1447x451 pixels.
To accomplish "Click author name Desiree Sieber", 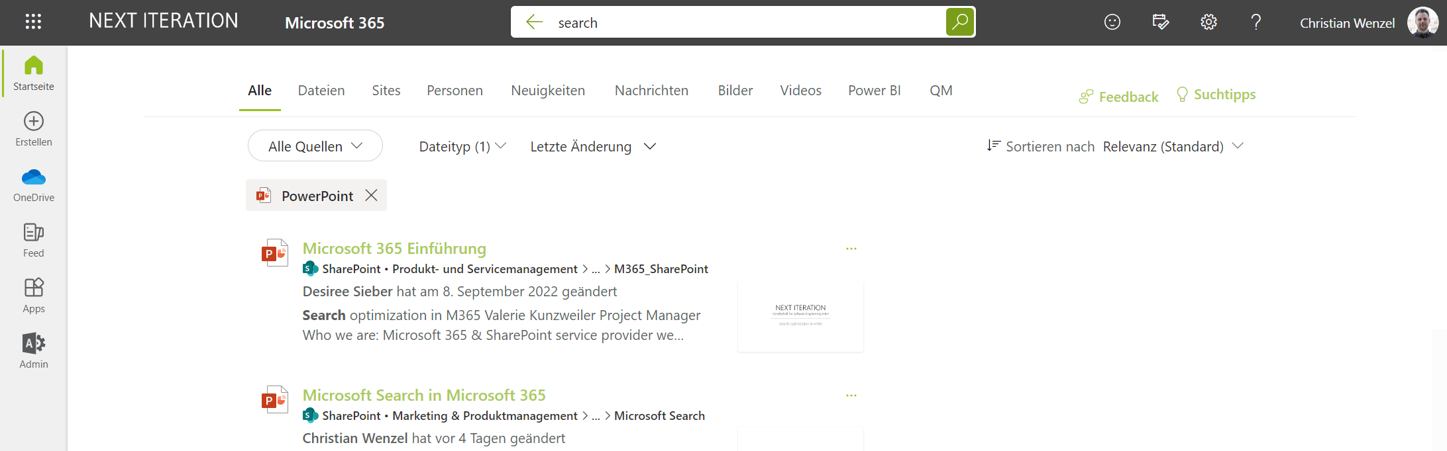I will (348, 292).
